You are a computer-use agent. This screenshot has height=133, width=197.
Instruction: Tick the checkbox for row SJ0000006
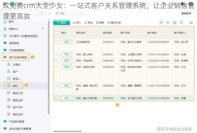click(x=56, y=86)
